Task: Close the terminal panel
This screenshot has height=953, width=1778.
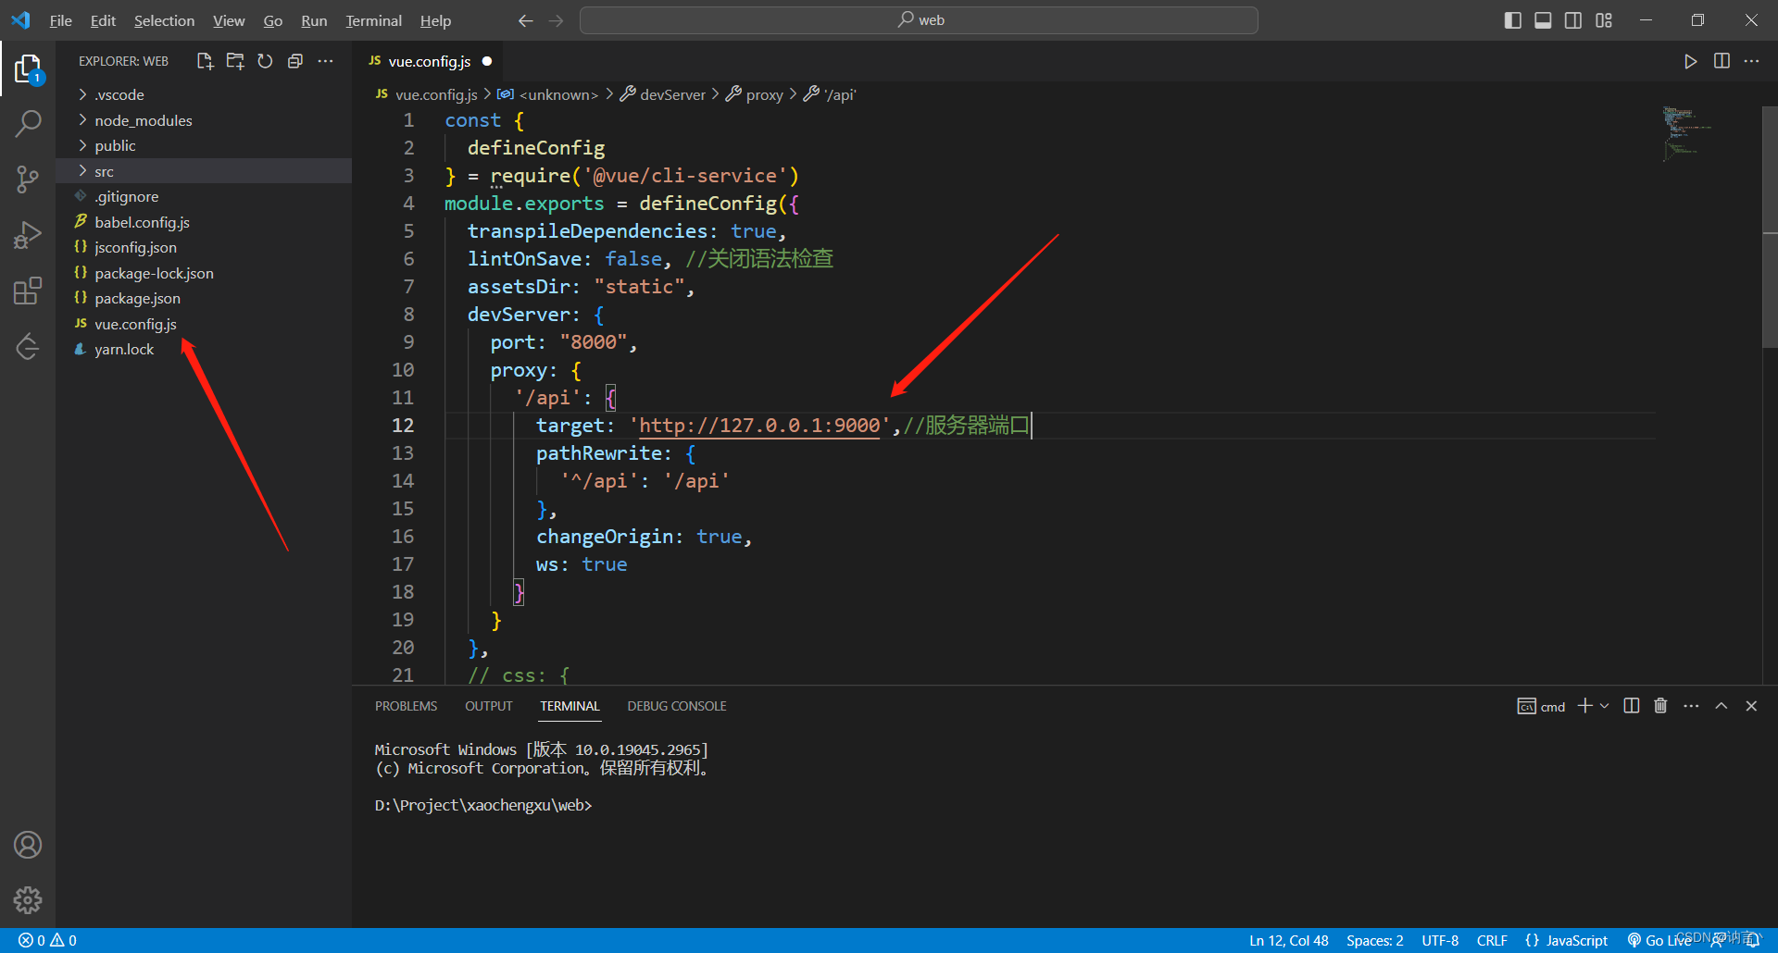Action: pyautogui.click(x=1751, y=706)
